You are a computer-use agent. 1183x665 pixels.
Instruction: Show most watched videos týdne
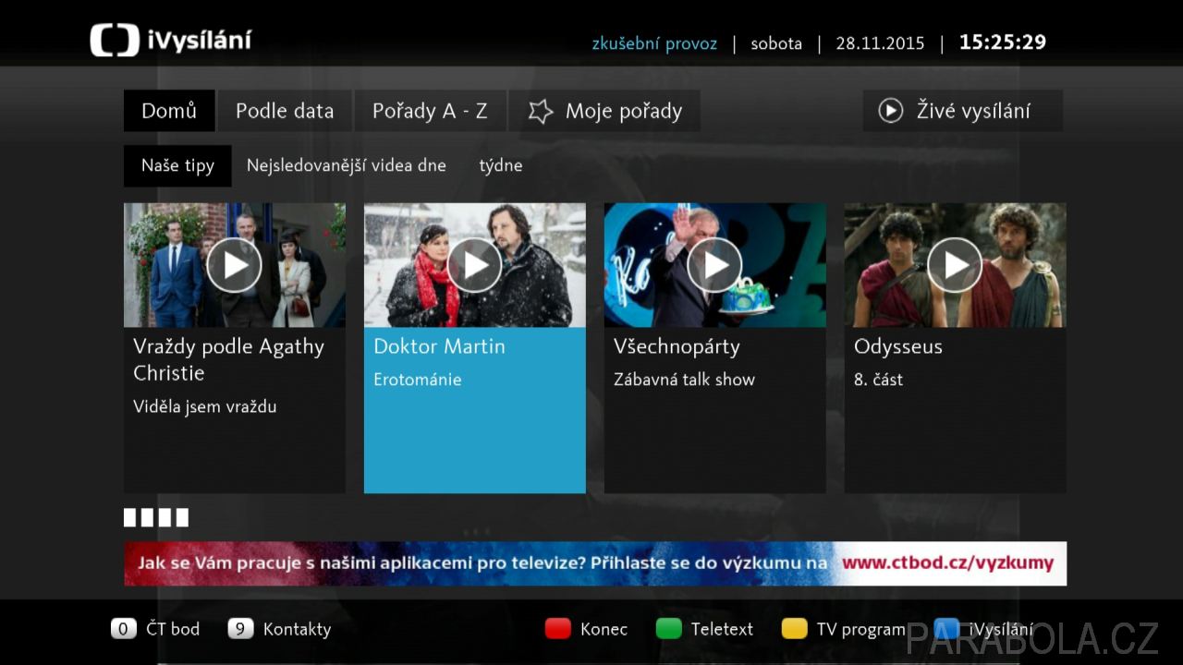(x=501, y=166)
